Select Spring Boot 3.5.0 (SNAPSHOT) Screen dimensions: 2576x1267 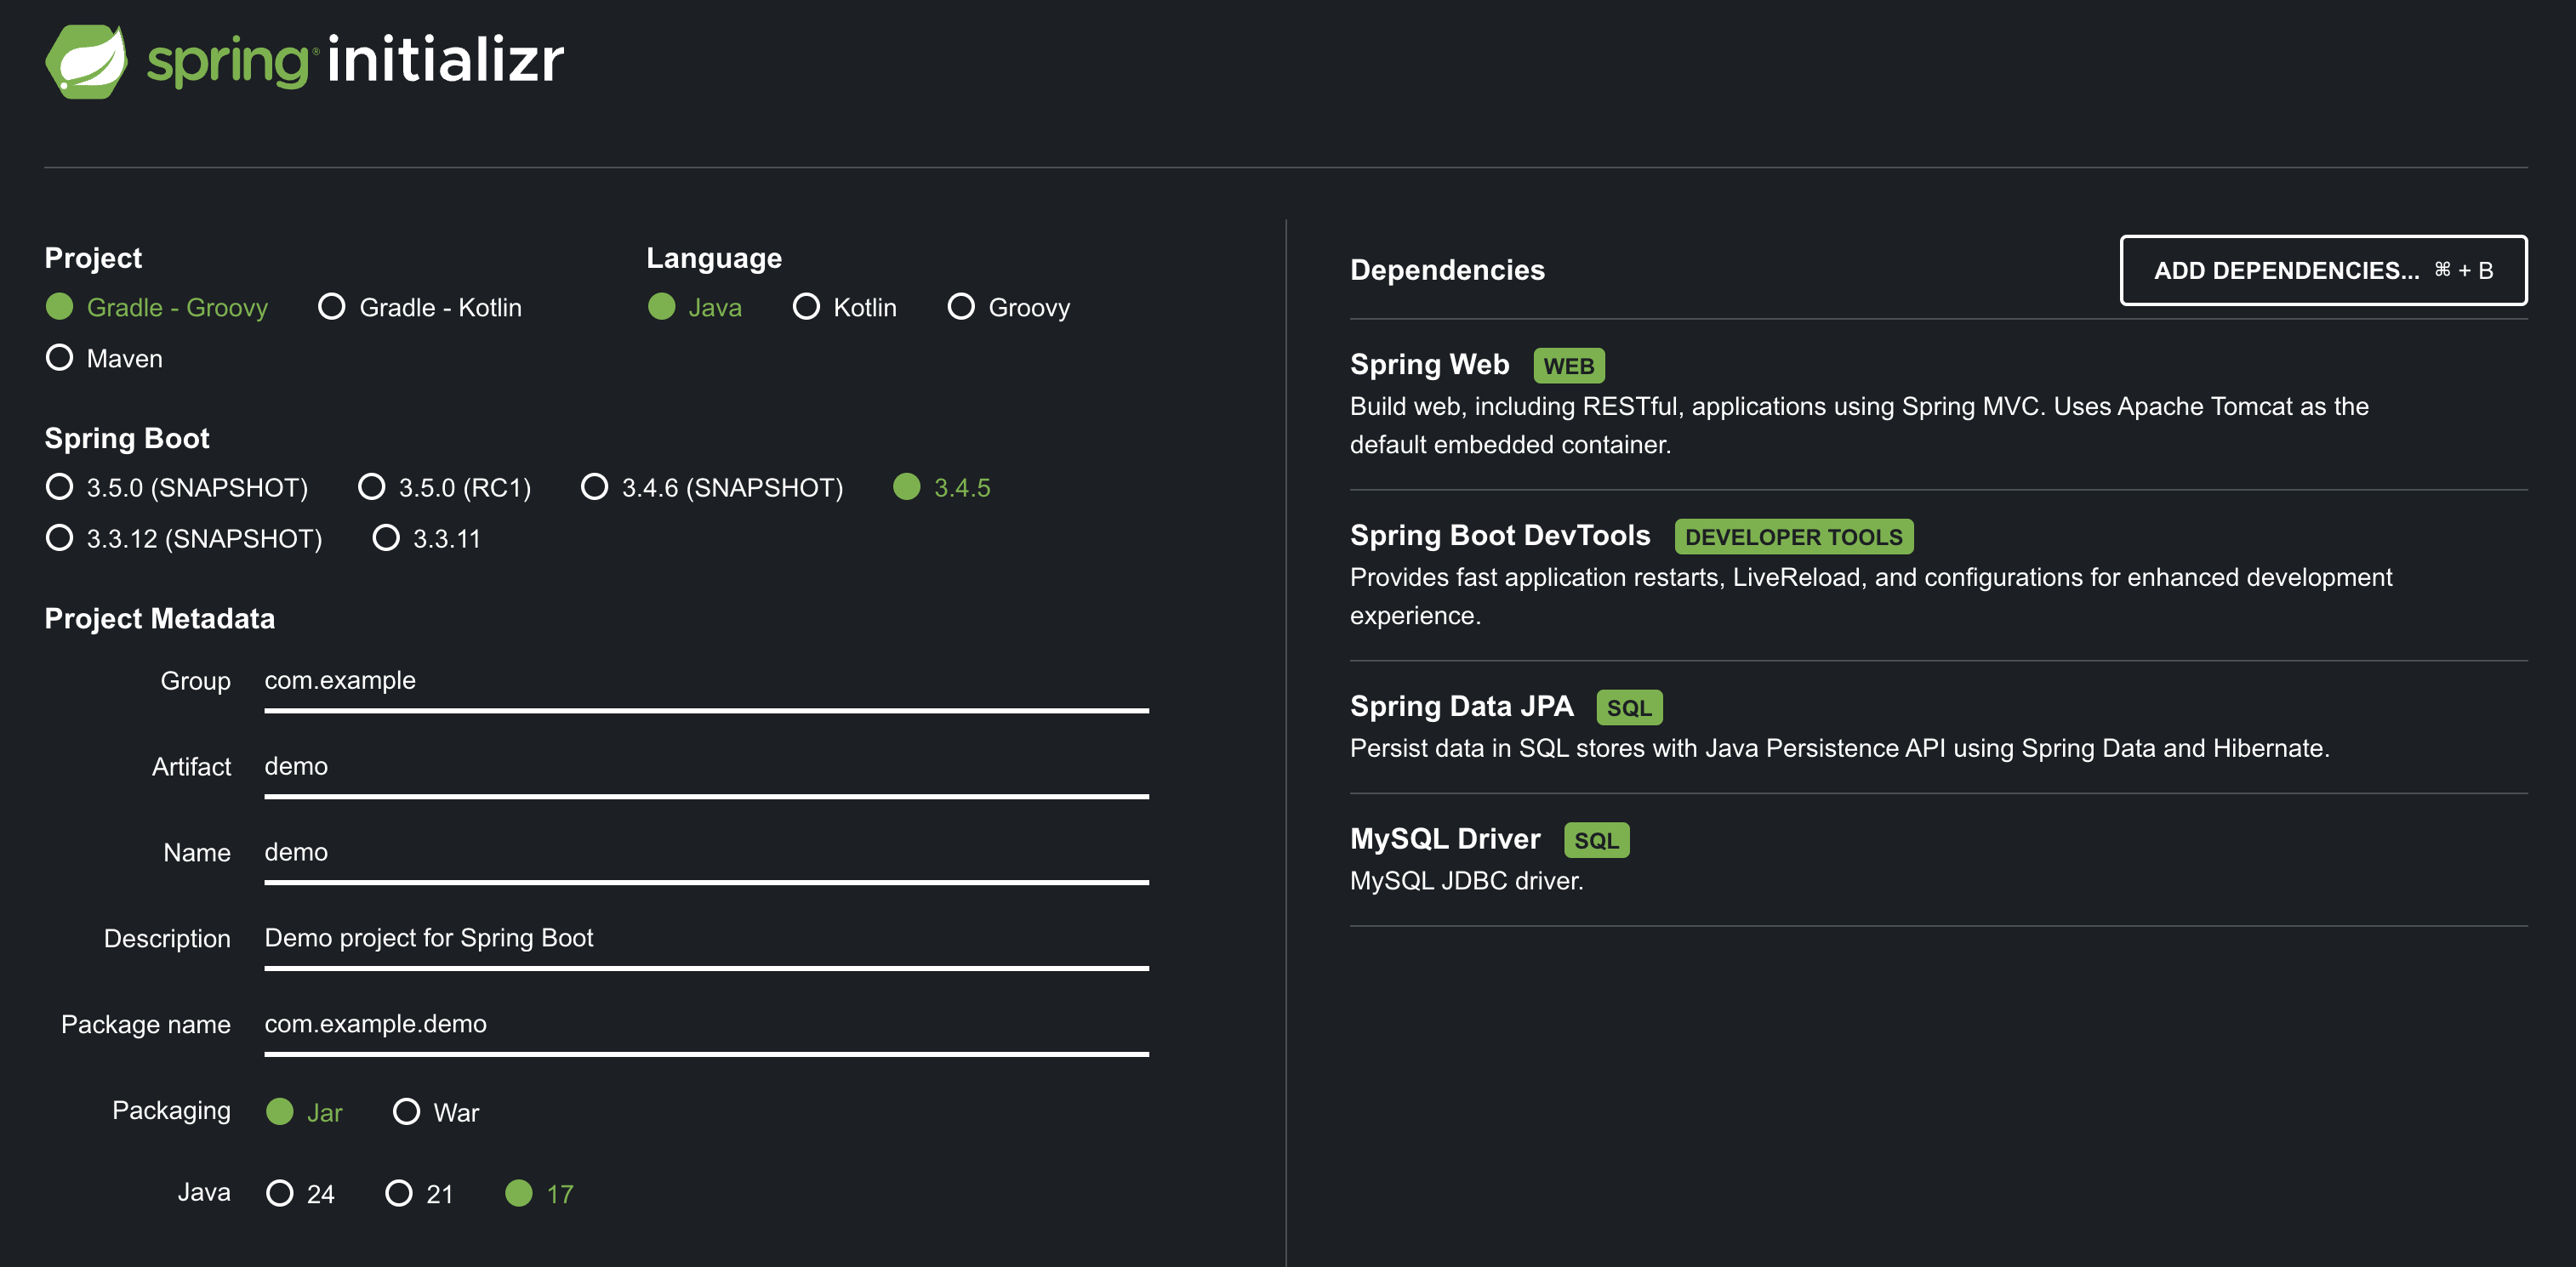point(177,486)
